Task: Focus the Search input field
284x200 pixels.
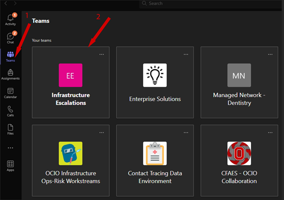Action: (x=210, y=4)
